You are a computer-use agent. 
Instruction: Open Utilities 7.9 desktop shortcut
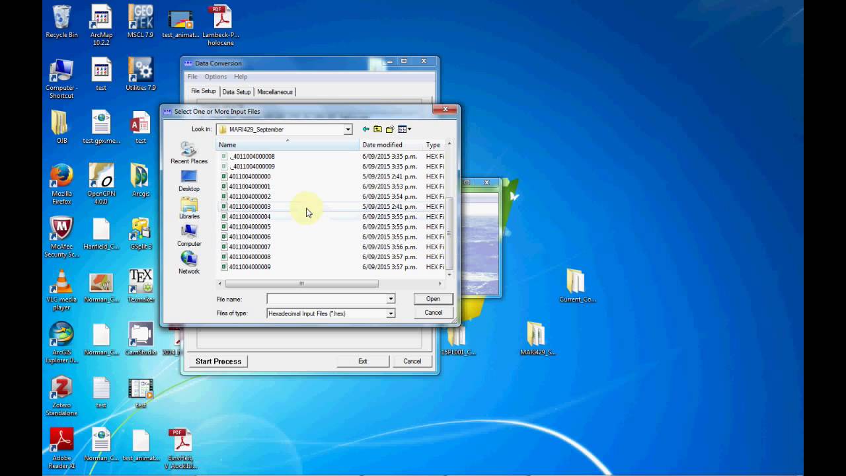pyautogui.click(x=140, y=74)
